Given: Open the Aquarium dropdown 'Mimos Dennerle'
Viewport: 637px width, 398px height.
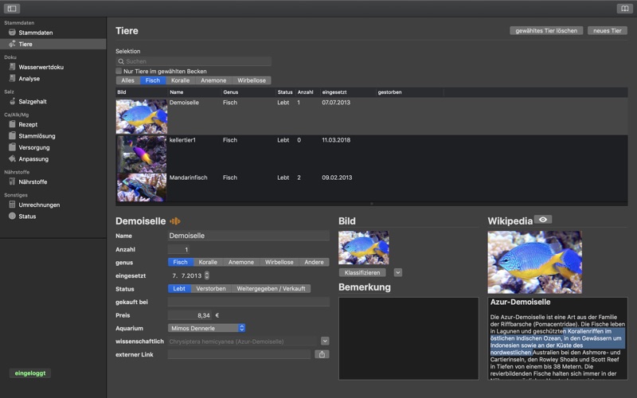Looking at the screenshot, I should click(x=207, y=328).
